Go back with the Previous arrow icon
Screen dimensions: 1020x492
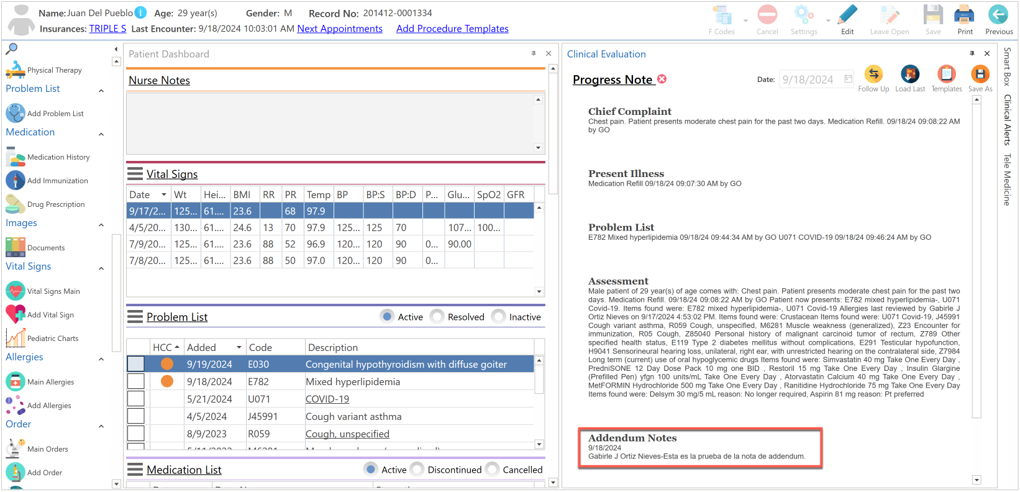pyautogui.click(x=998, y=14)
